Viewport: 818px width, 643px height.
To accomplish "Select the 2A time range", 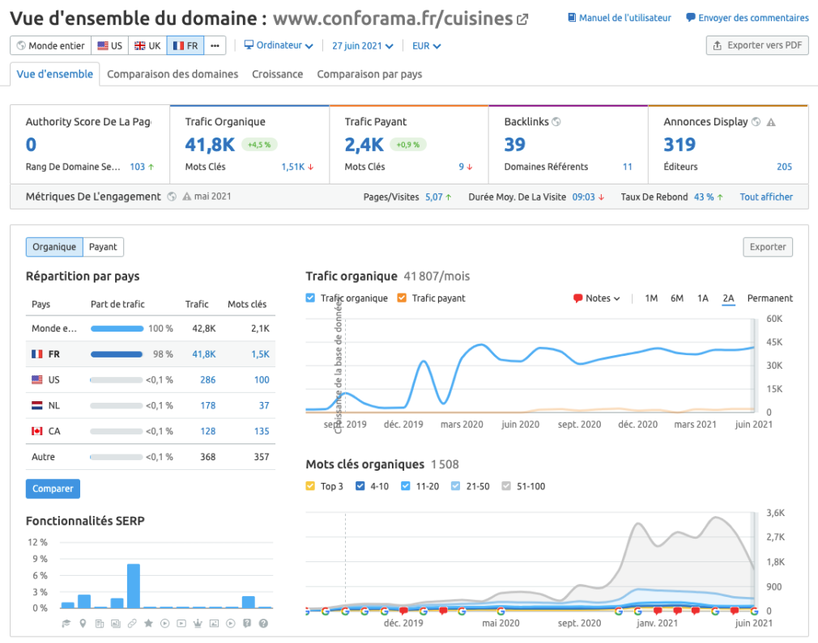I will coord(728,298).
